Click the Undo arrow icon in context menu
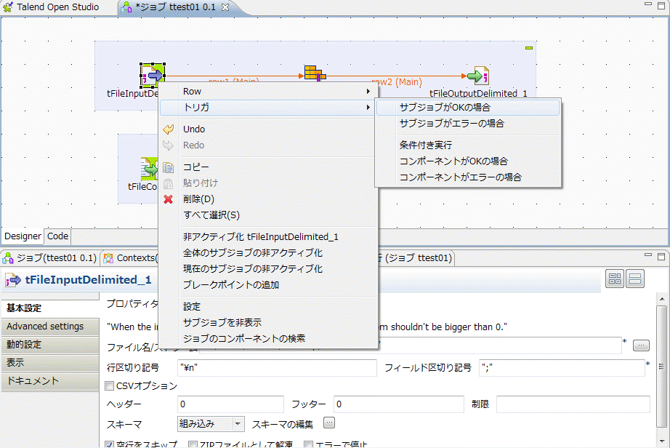 coord(169,129)
